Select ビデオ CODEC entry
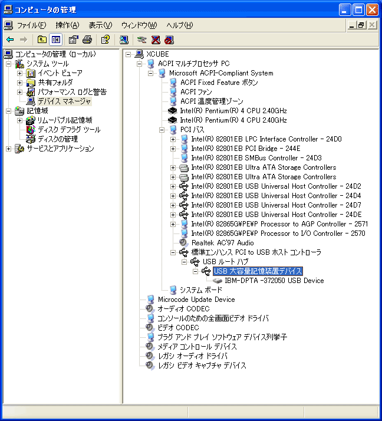The width and height of the screenshot is (382, 421). 178,328
